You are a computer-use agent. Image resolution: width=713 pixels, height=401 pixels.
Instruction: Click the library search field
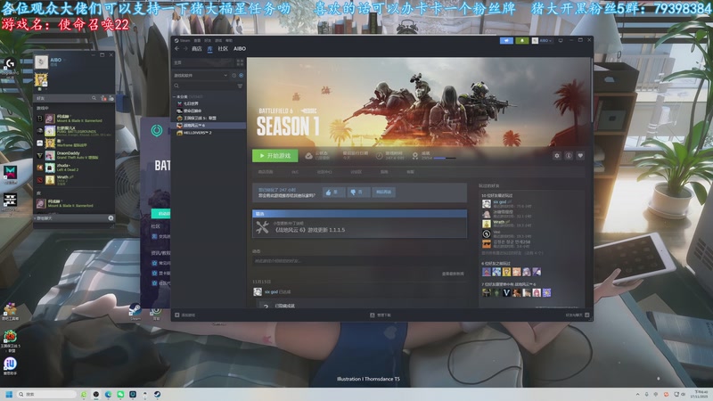(204, 86)
